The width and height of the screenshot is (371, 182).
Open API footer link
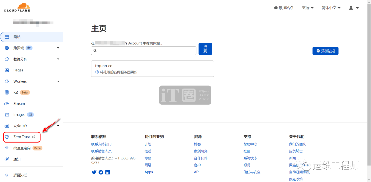coord(196,172)
